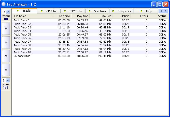Show the Spectrum tab
This screenshot has width=170, height=118.
click(x=98, y=11)
